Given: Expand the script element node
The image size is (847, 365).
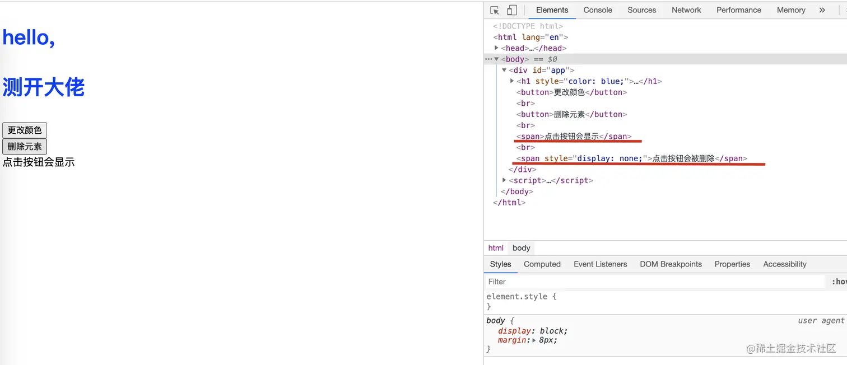Looking at the screenshot, I should point(504,180).
